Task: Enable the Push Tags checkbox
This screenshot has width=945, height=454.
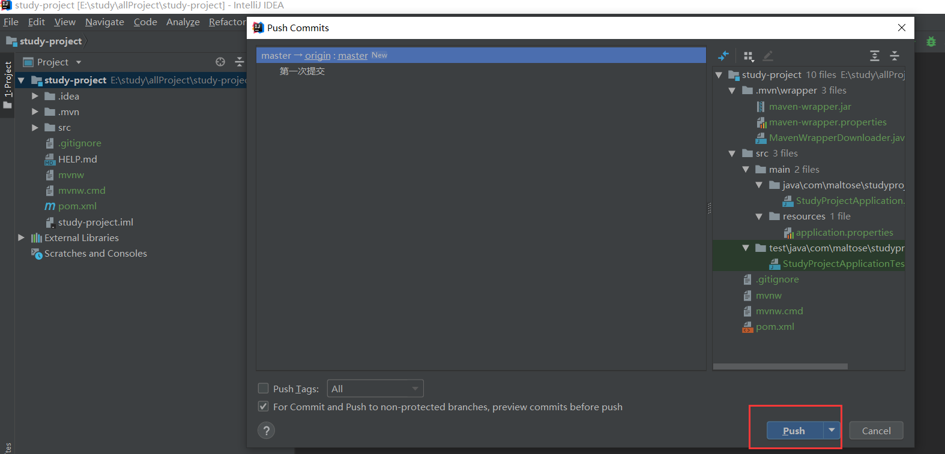Action: [x=263, y=388]
